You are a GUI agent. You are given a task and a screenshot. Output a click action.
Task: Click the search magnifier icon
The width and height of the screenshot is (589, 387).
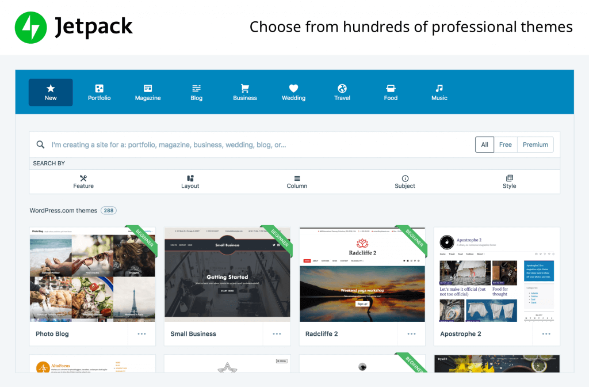coord(41,145)
